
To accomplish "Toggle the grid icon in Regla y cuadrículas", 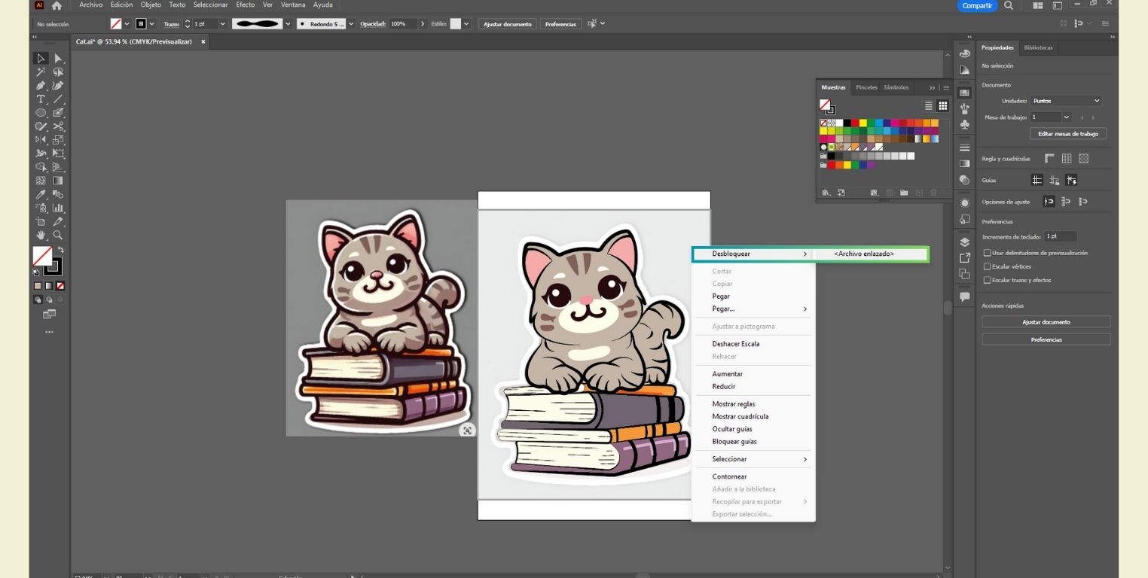I will (x=1067, y=159).
